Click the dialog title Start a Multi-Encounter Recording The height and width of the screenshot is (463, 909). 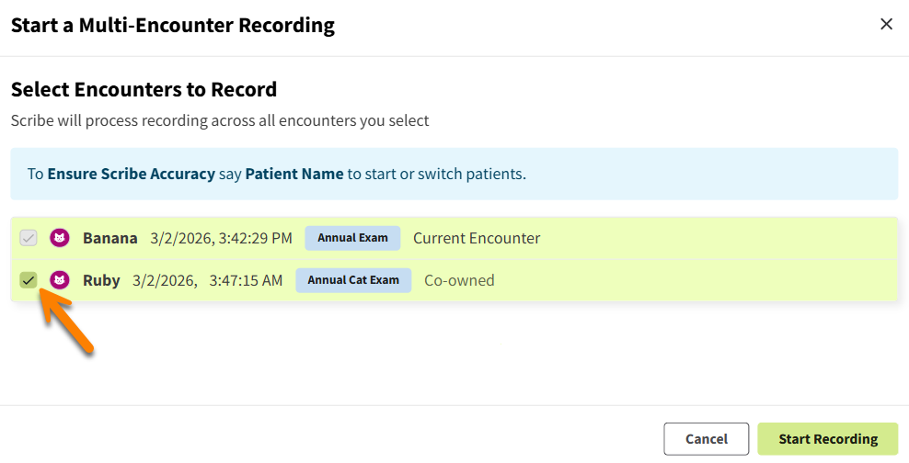click(172, 25)
